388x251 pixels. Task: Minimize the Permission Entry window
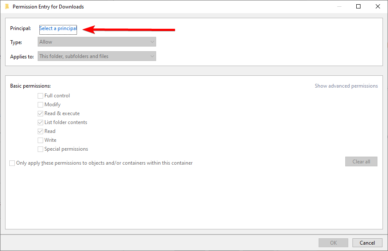[339, 6]
